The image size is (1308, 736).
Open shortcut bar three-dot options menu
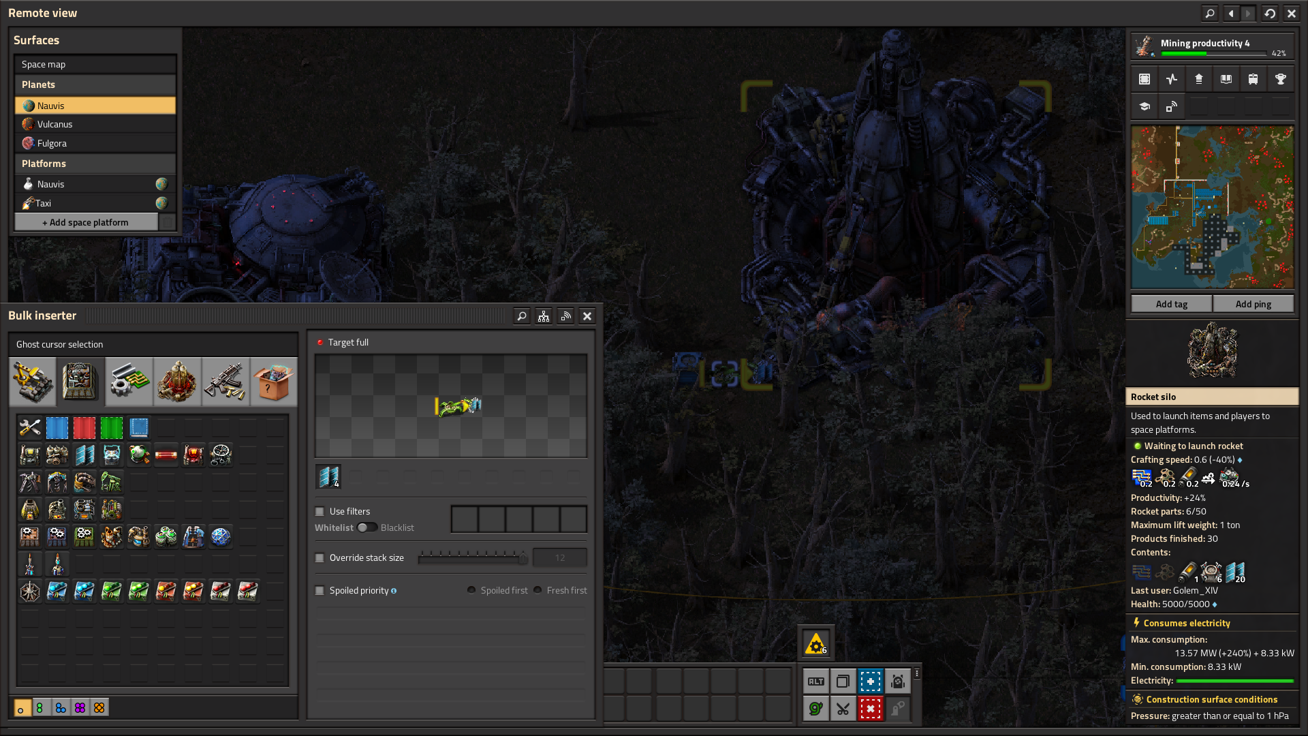point(917,673)
